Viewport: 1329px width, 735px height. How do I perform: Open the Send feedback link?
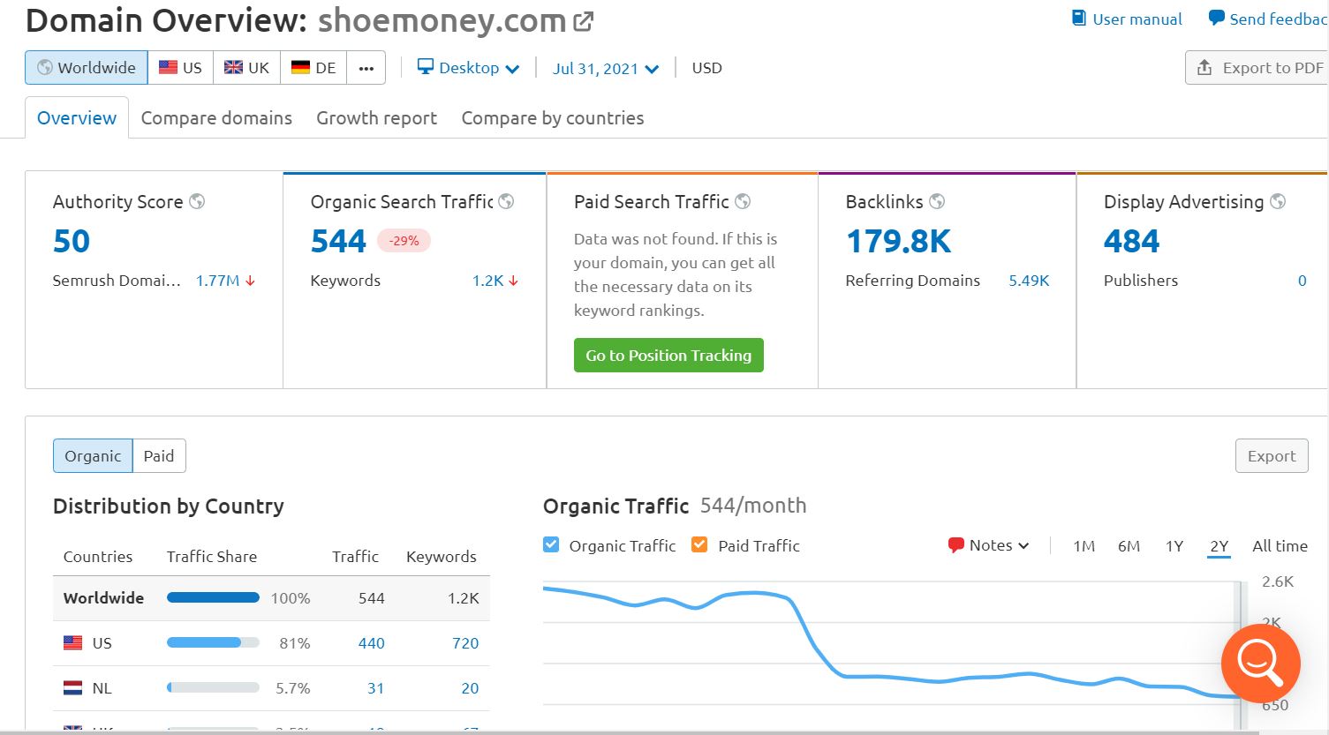point(1268,19)
